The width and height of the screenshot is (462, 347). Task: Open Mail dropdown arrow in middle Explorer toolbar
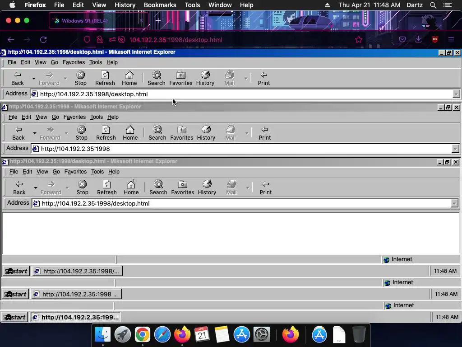[x=247, y=133]
